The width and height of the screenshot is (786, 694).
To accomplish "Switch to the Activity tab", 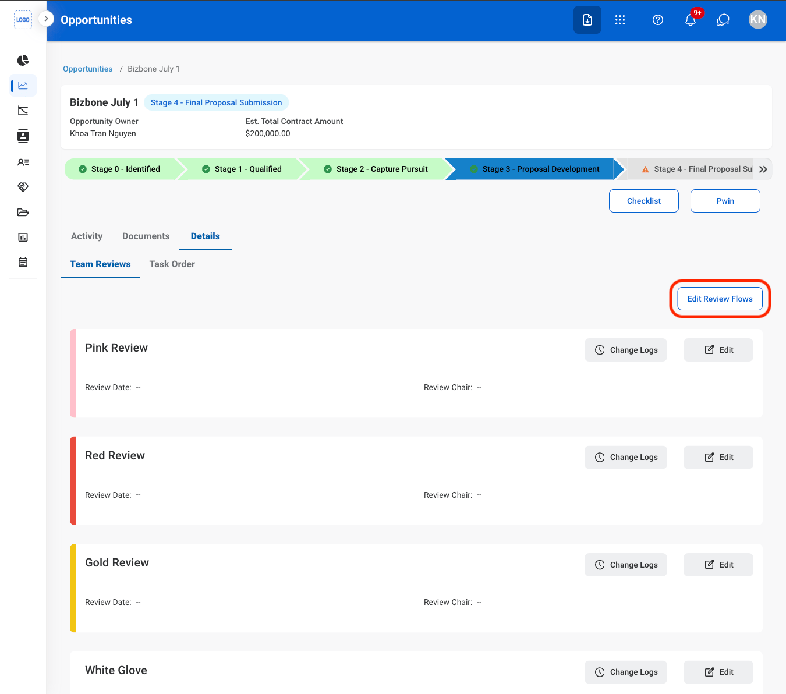I will coord(87,236).
